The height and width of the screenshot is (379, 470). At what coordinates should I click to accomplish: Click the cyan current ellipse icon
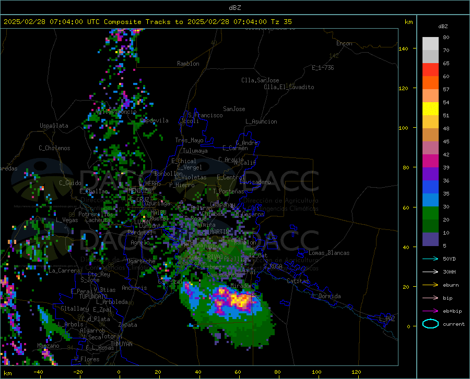tap(430, 324)
